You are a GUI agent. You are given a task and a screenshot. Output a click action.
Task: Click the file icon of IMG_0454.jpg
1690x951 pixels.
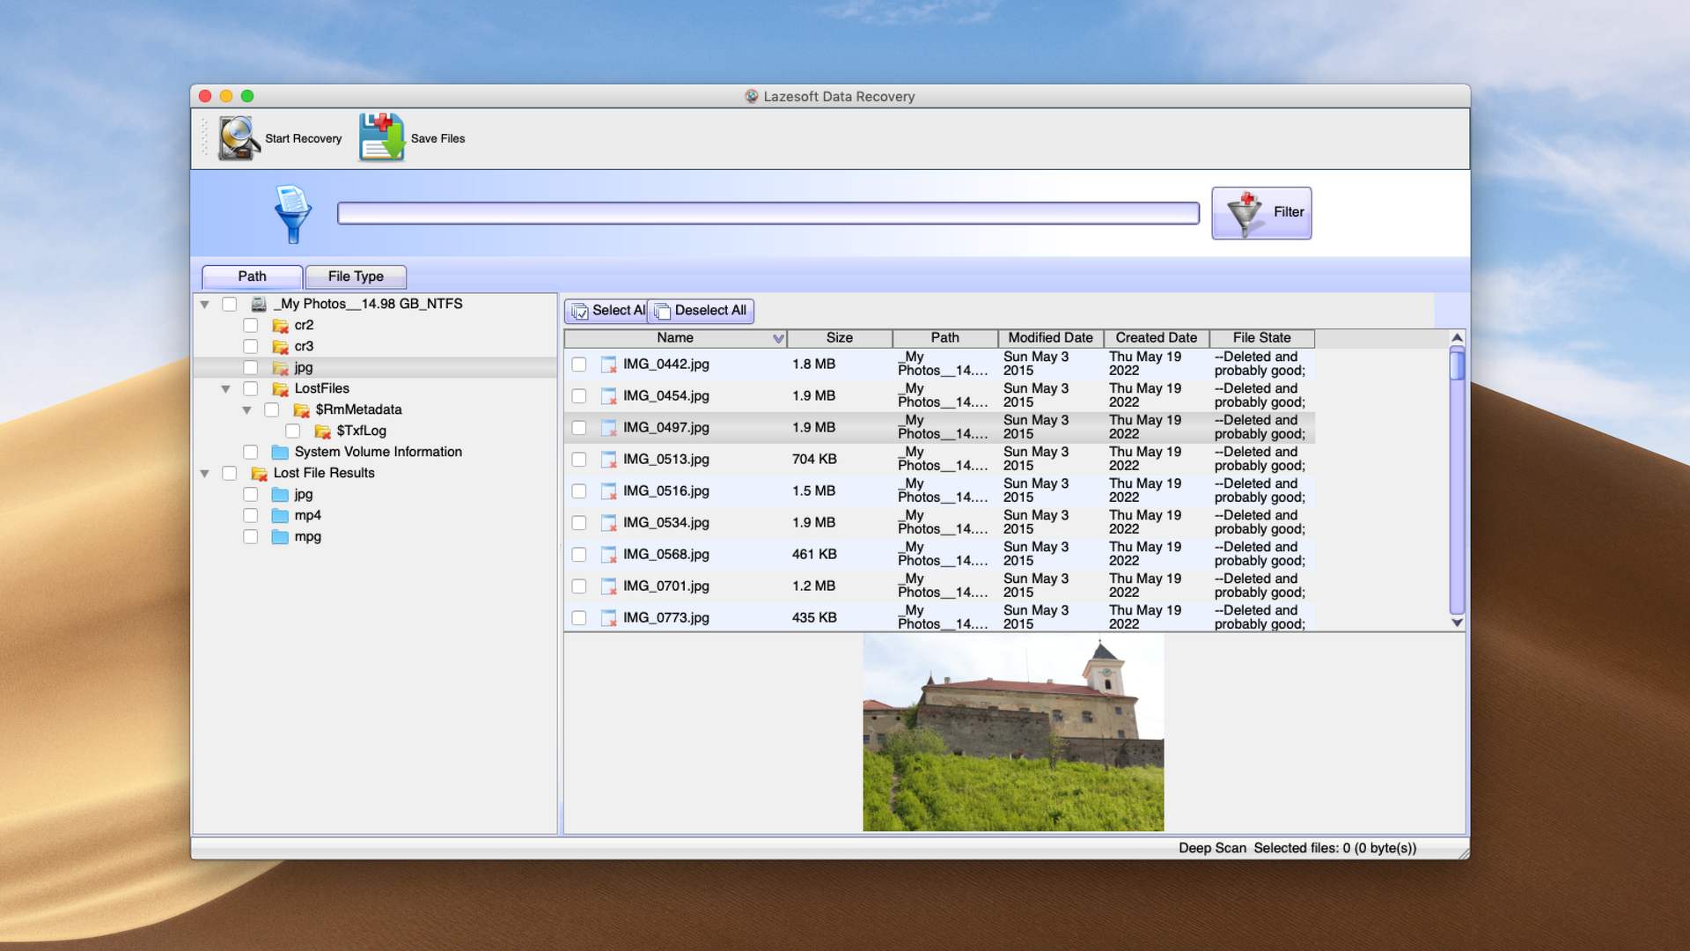click(608, 396)
